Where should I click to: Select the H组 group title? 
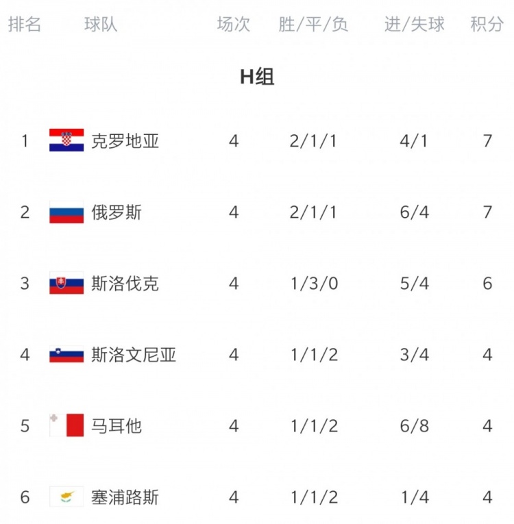257,77
